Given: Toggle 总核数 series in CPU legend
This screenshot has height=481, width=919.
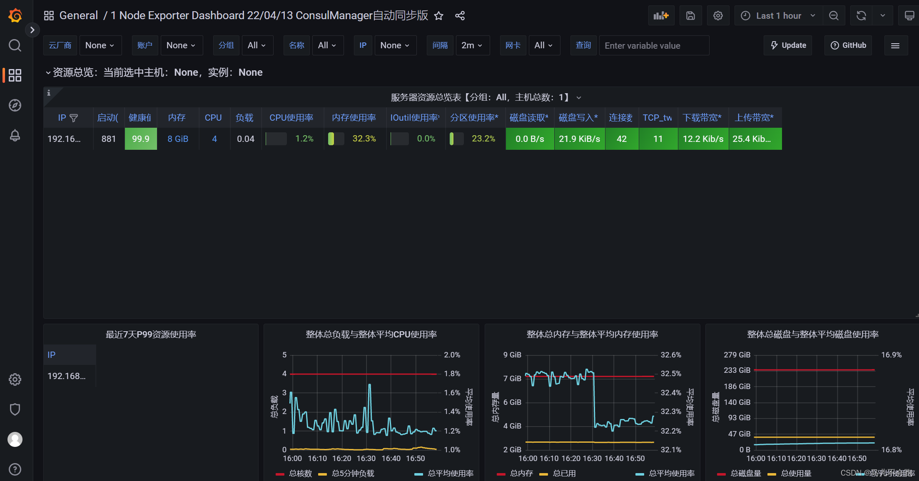Looking at the screenshot, I should (x=300, y=474).
